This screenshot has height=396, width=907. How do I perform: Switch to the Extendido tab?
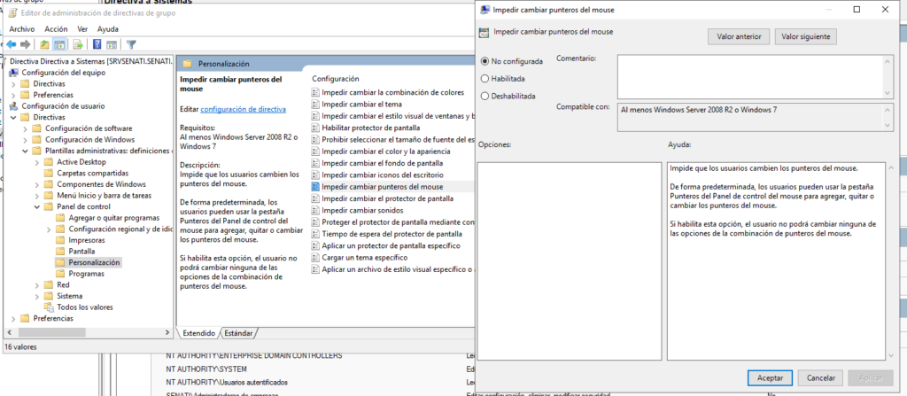[199, 333]
